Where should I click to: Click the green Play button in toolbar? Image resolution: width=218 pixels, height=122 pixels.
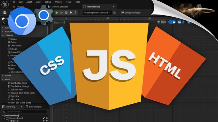pos(57,13)
